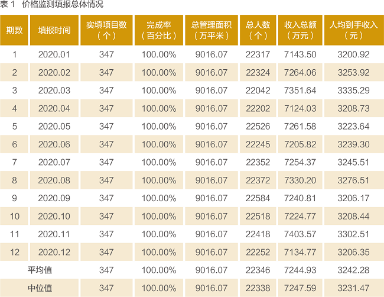Image resolution: width=384 pixels, height=297 pixels.
Task: Click the 实填项目数 column header
Action: [106, 30]
